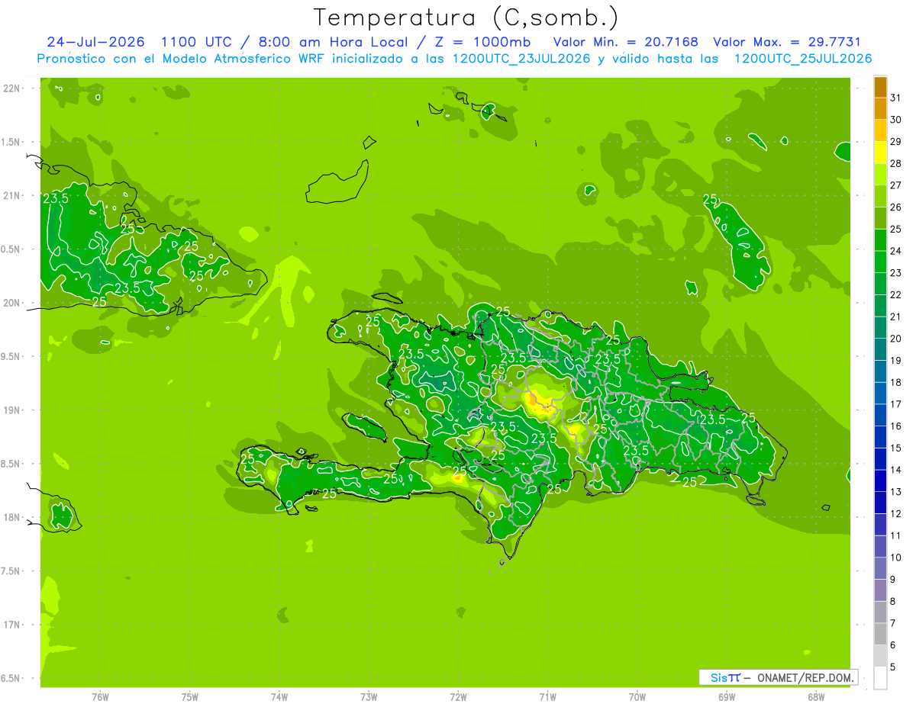The height and width of the screenshot is (707, 916).
Task: Select the dark blue swatch between legend 13 and 14
Action: tap(880, 480)
